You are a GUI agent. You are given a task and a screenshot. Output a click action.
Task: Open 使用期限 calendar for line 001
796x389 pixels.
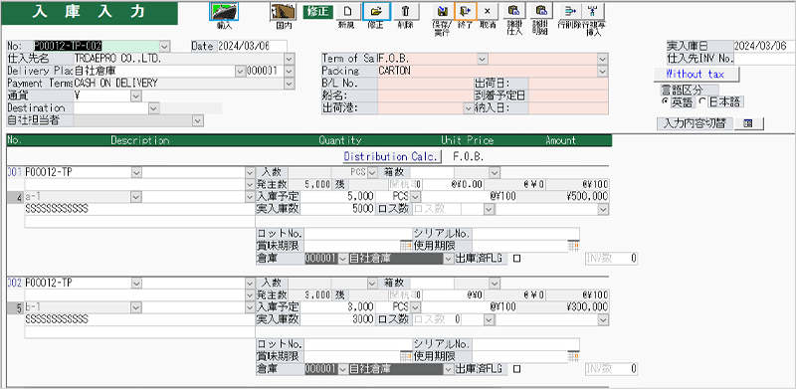574,246
